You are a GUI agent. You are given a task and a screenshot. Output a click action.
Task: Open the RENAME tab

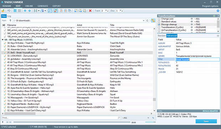[7, 6]
